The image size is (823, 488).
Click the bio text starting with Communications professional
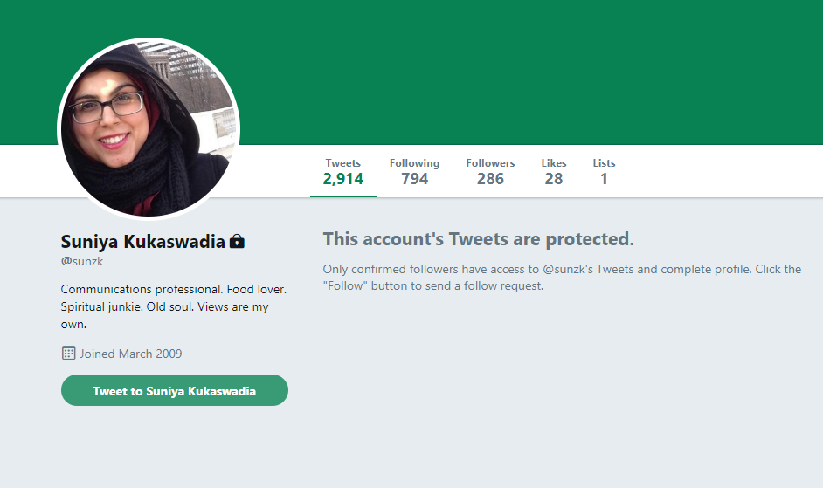pos(173,306)
